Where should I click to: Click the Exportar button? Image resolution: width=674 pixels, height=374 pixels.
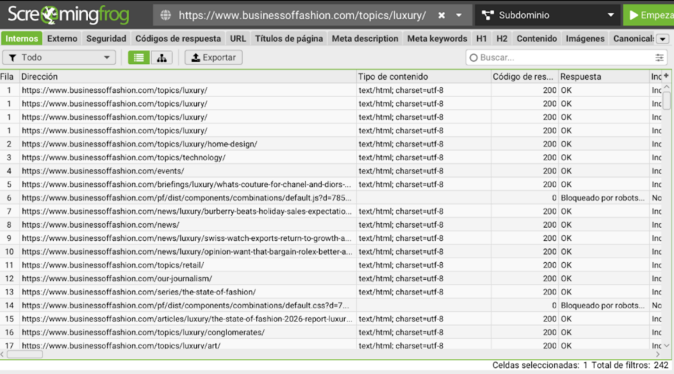pyautogui.click(x=213, y=58)
